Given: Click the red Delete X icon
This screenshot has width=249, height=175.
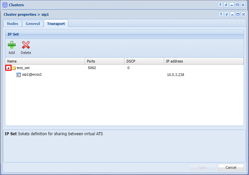Looking at the screenshot, I should [x=26, y=45].
